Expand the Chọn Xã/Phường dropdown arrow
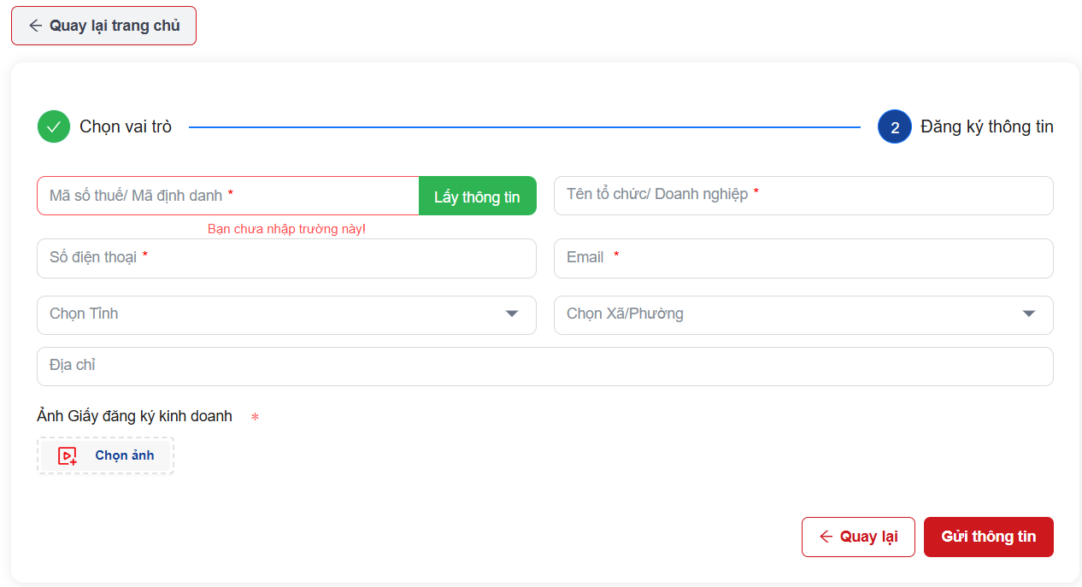The height and width of the screenshot is (587, 1082). click(1029, 314)
